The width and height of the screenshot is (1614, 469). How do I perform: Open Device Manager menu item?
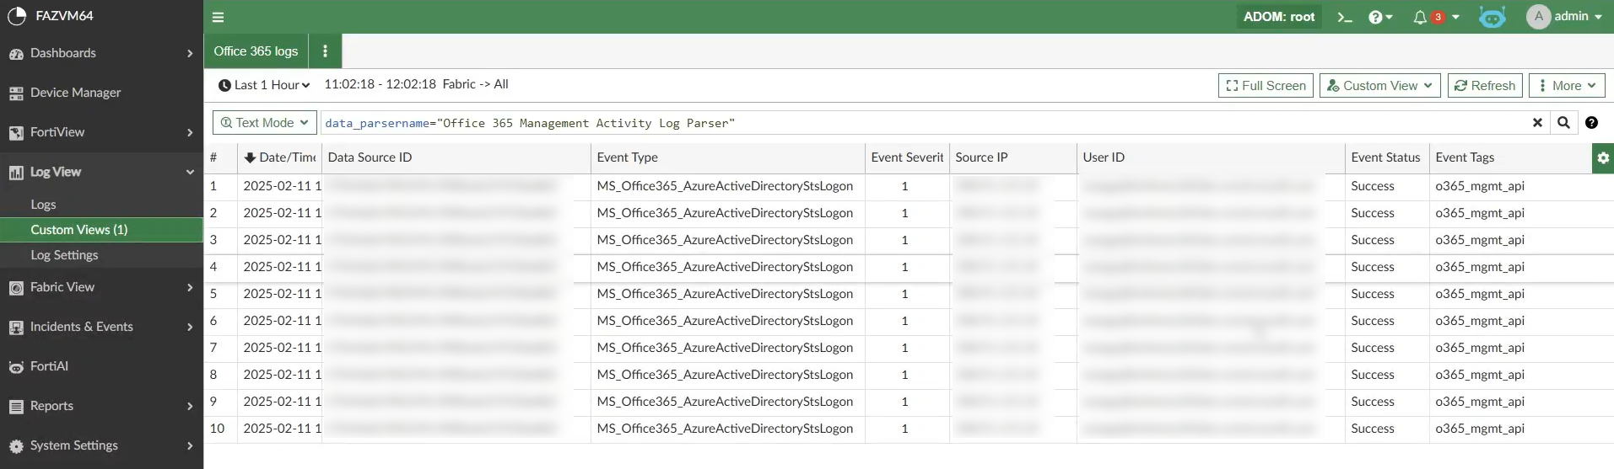tap(101, 93)
